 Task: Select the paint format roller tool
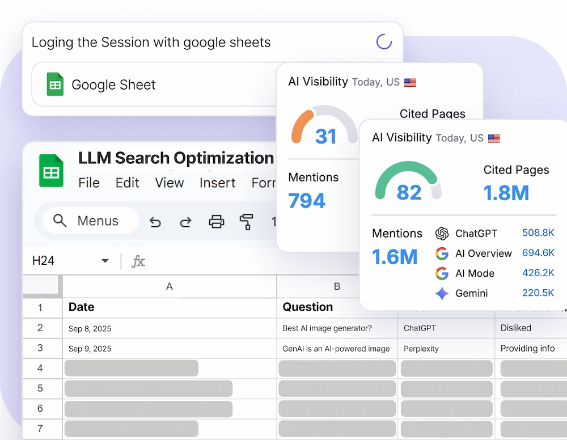tap(247, 222)
